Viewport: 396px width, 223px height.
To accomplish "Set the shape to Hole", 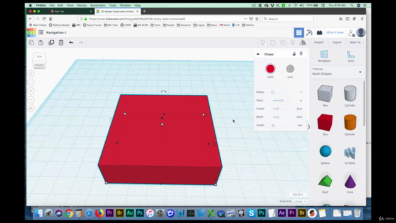I will pos(290,69).
